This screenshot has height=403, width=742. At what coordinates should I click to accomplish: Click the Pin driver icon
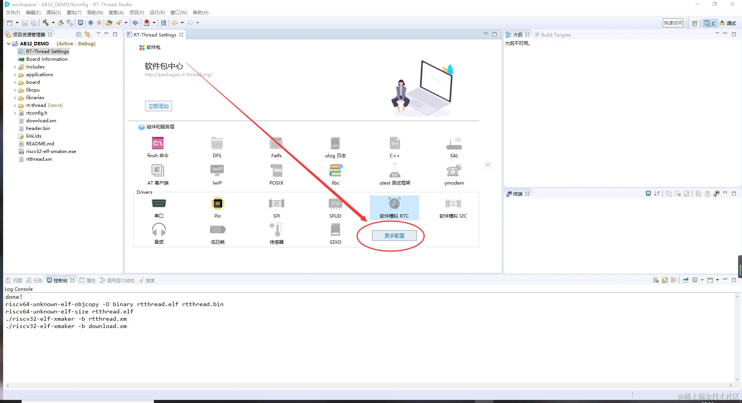(x=217, y=203)
